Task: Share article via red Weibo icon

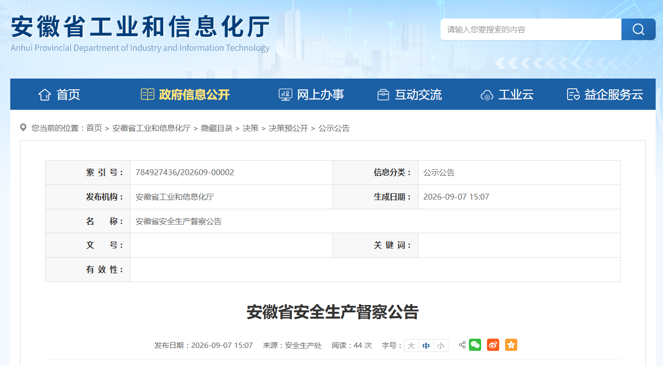Action: [493, 345]
